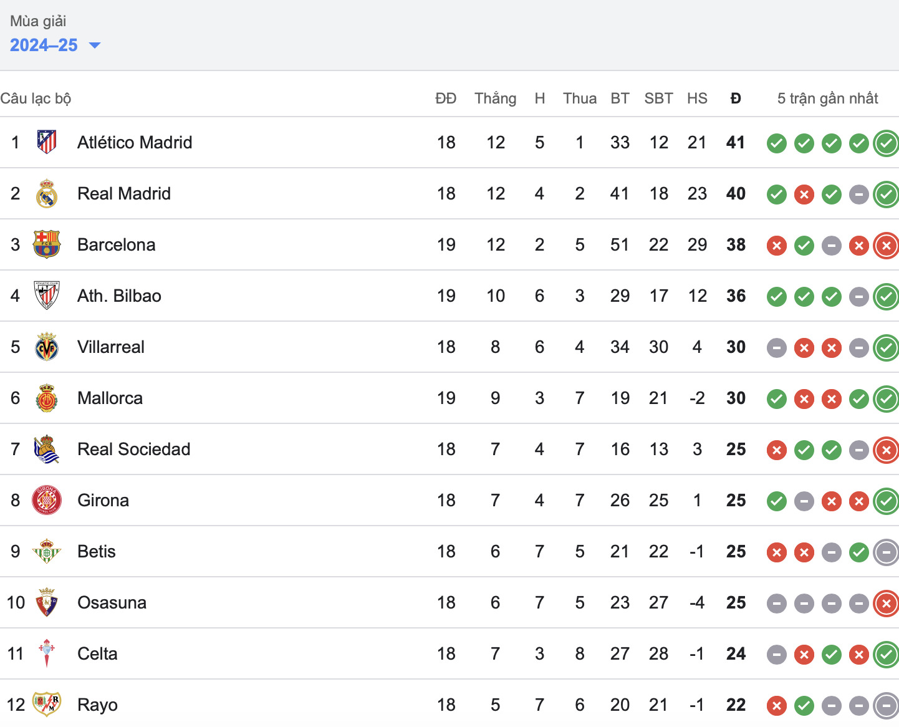Viewport: 899px width, 727px height.
Task: Click the Girona club crest
Action: [x=47, y=500]
